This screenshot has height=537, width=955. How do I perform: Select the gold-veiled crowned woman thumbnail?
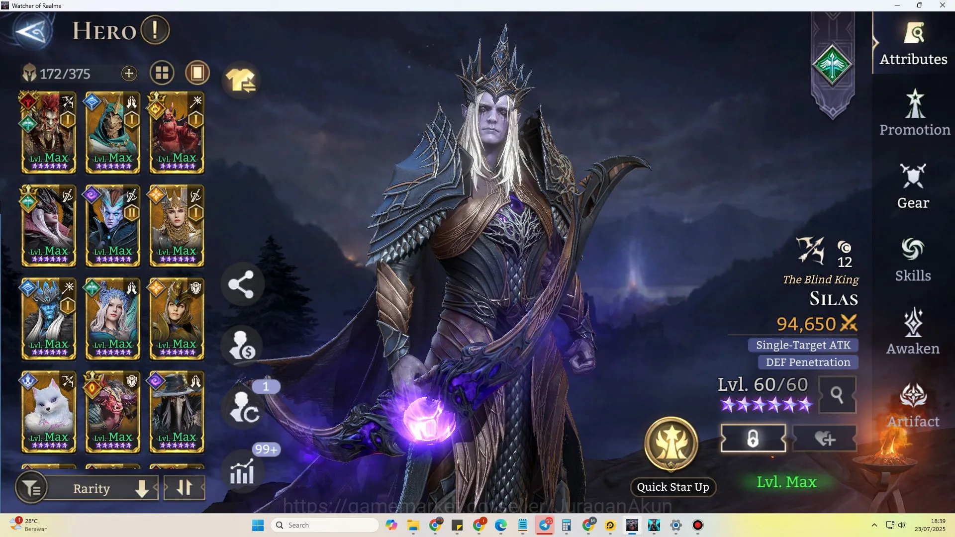pos(177,226)
